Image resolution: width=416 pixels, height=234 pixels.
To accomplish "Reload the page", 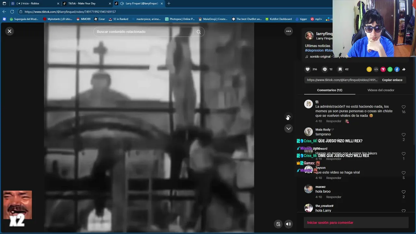I will click(x=12, y=12).
